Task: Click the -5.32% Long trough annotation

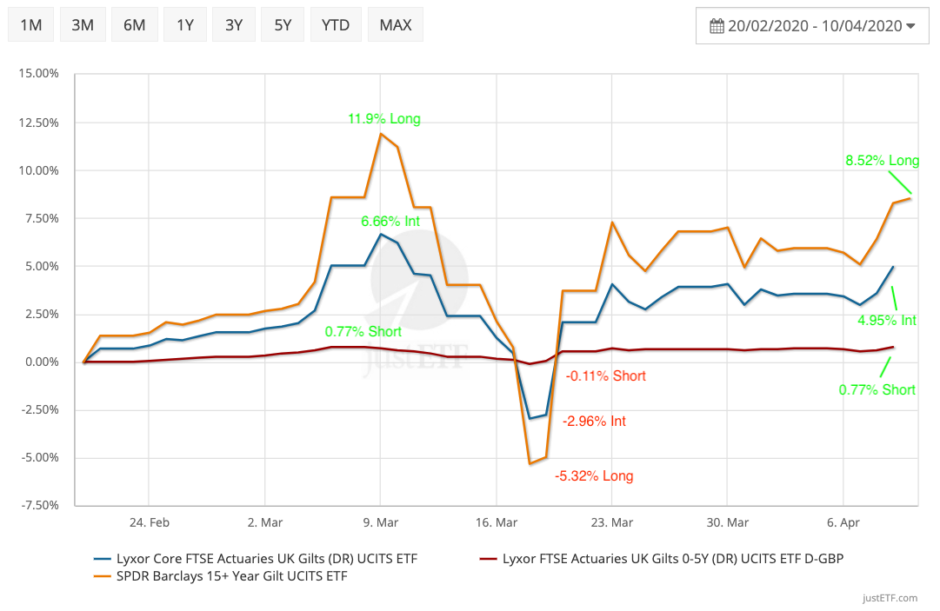Action: (594, 475)
